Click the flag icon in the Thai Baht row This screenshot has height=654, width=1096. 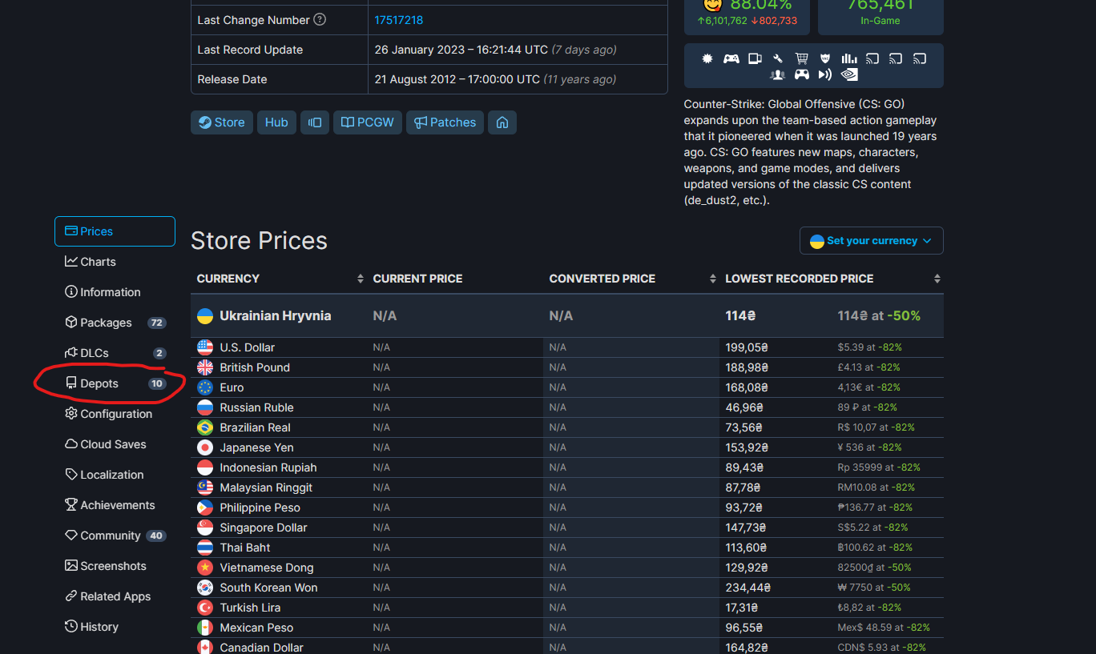(x=205, y=548)
